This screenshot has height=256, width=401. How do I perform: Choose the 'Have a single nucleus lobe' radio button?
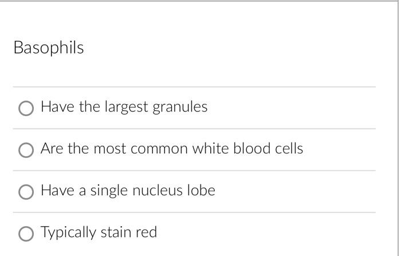pos(26,192)
